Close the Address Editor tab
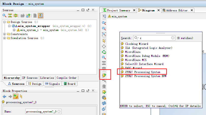The height and width of the screenshot is (115, 206). 192,10
